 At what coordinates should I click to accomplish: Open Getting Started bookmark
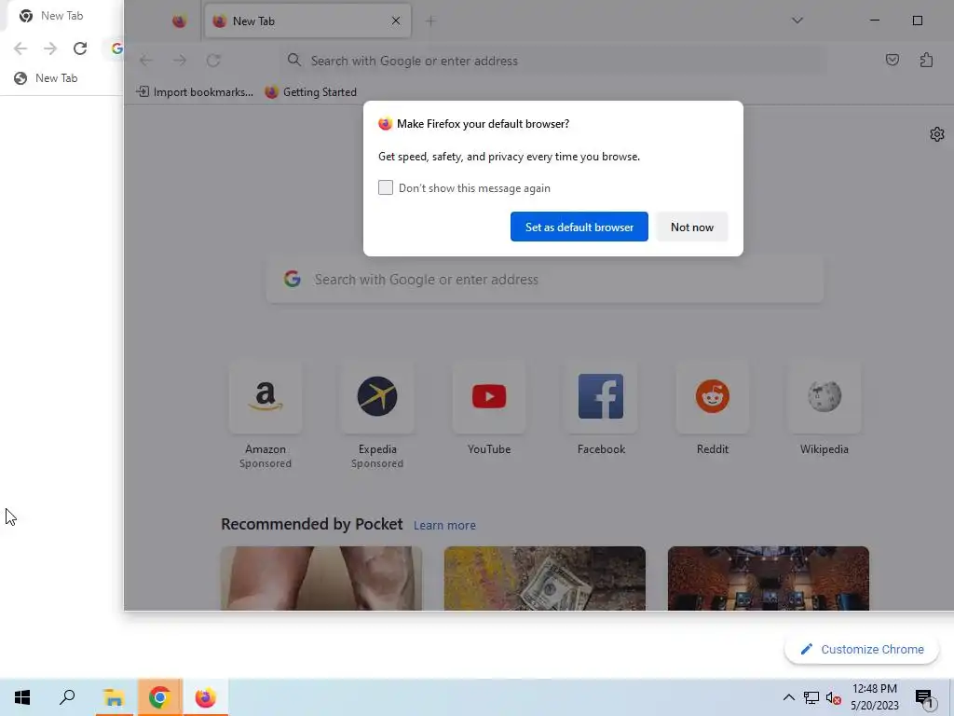point(311,92)
